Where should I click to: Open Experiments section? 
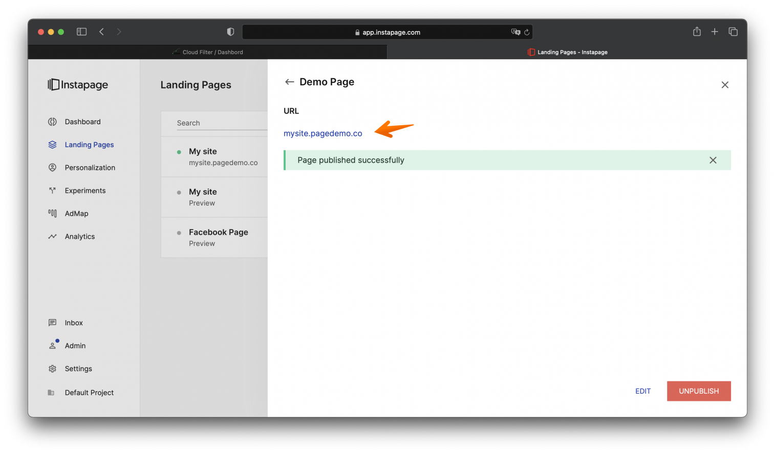click(x=85, y=191)
